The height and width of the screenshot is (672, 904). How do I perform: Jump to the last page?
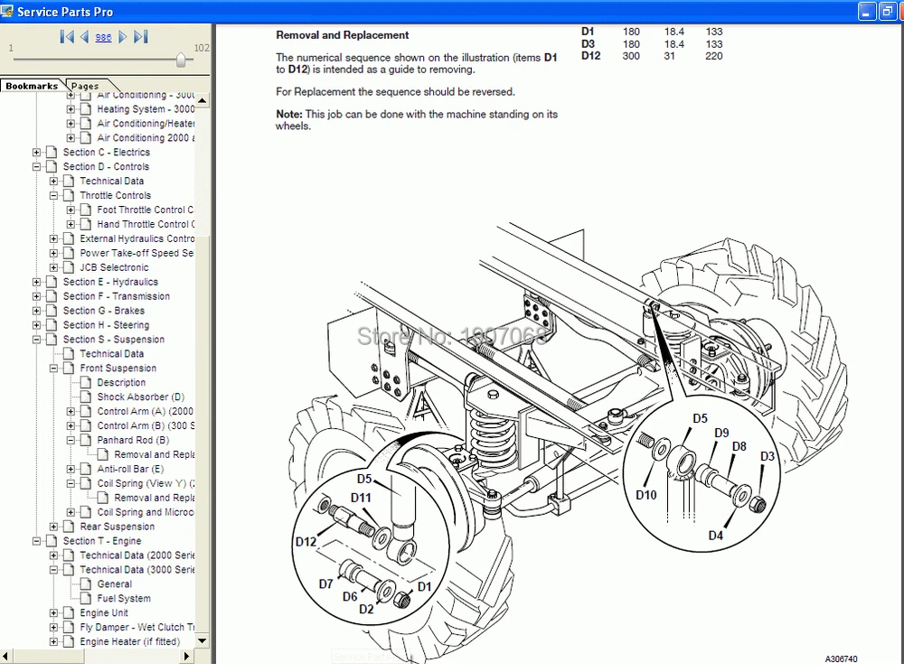[140, 37]
